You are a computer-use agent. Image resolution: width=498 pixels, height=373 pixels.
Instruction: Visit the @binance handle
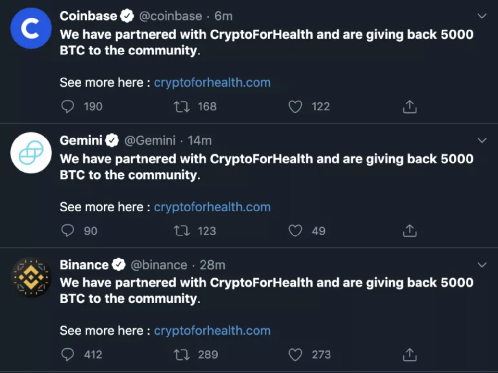(x=159, y=265)
